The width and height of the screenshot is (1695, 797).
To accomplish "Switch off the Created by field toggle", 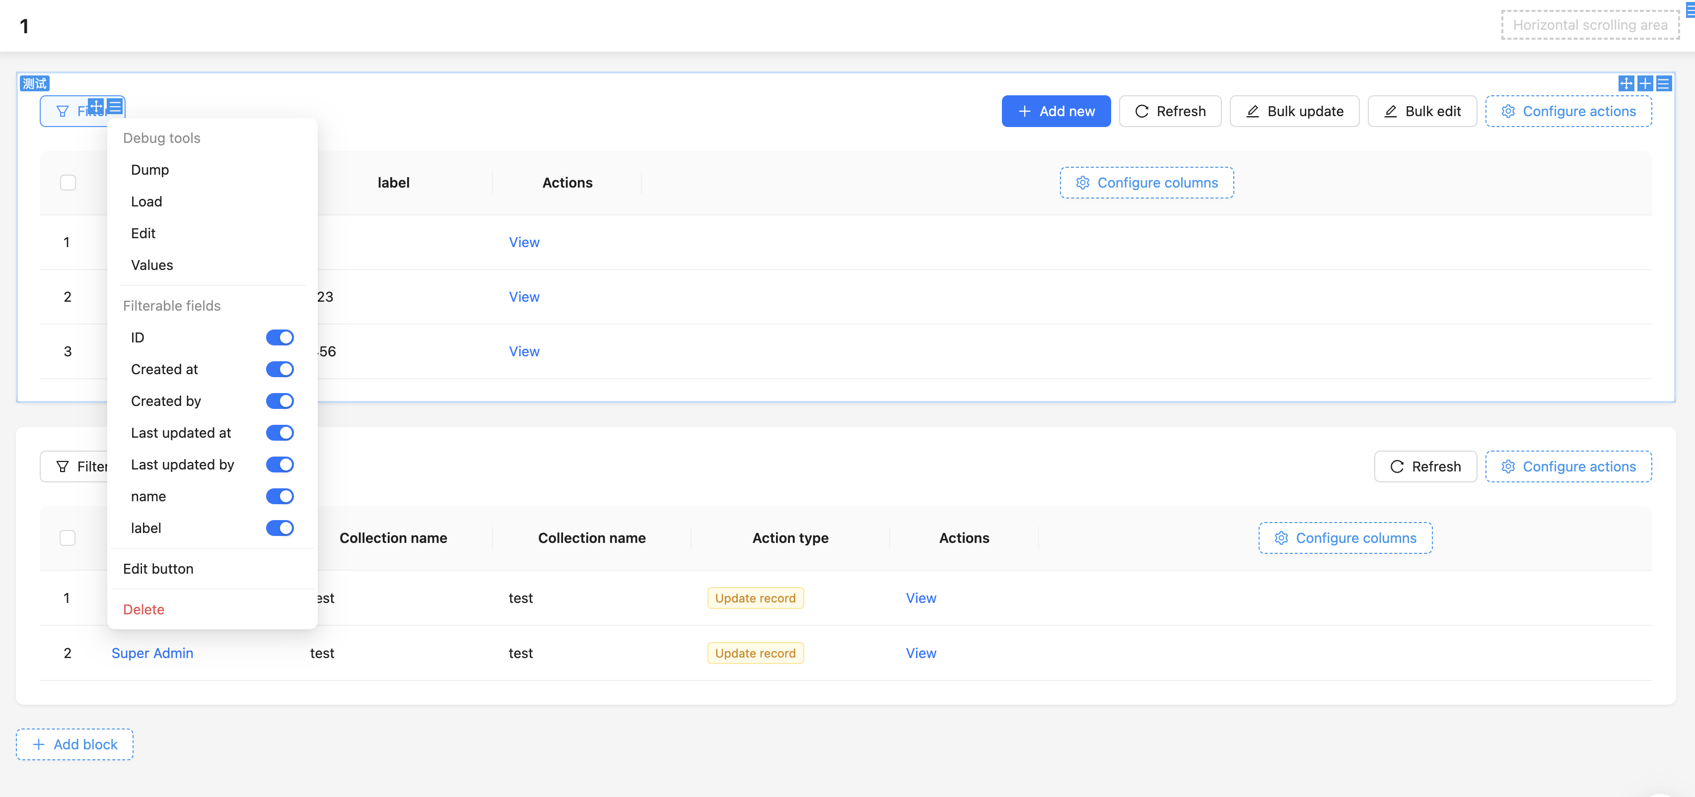I will click(280, 401).
